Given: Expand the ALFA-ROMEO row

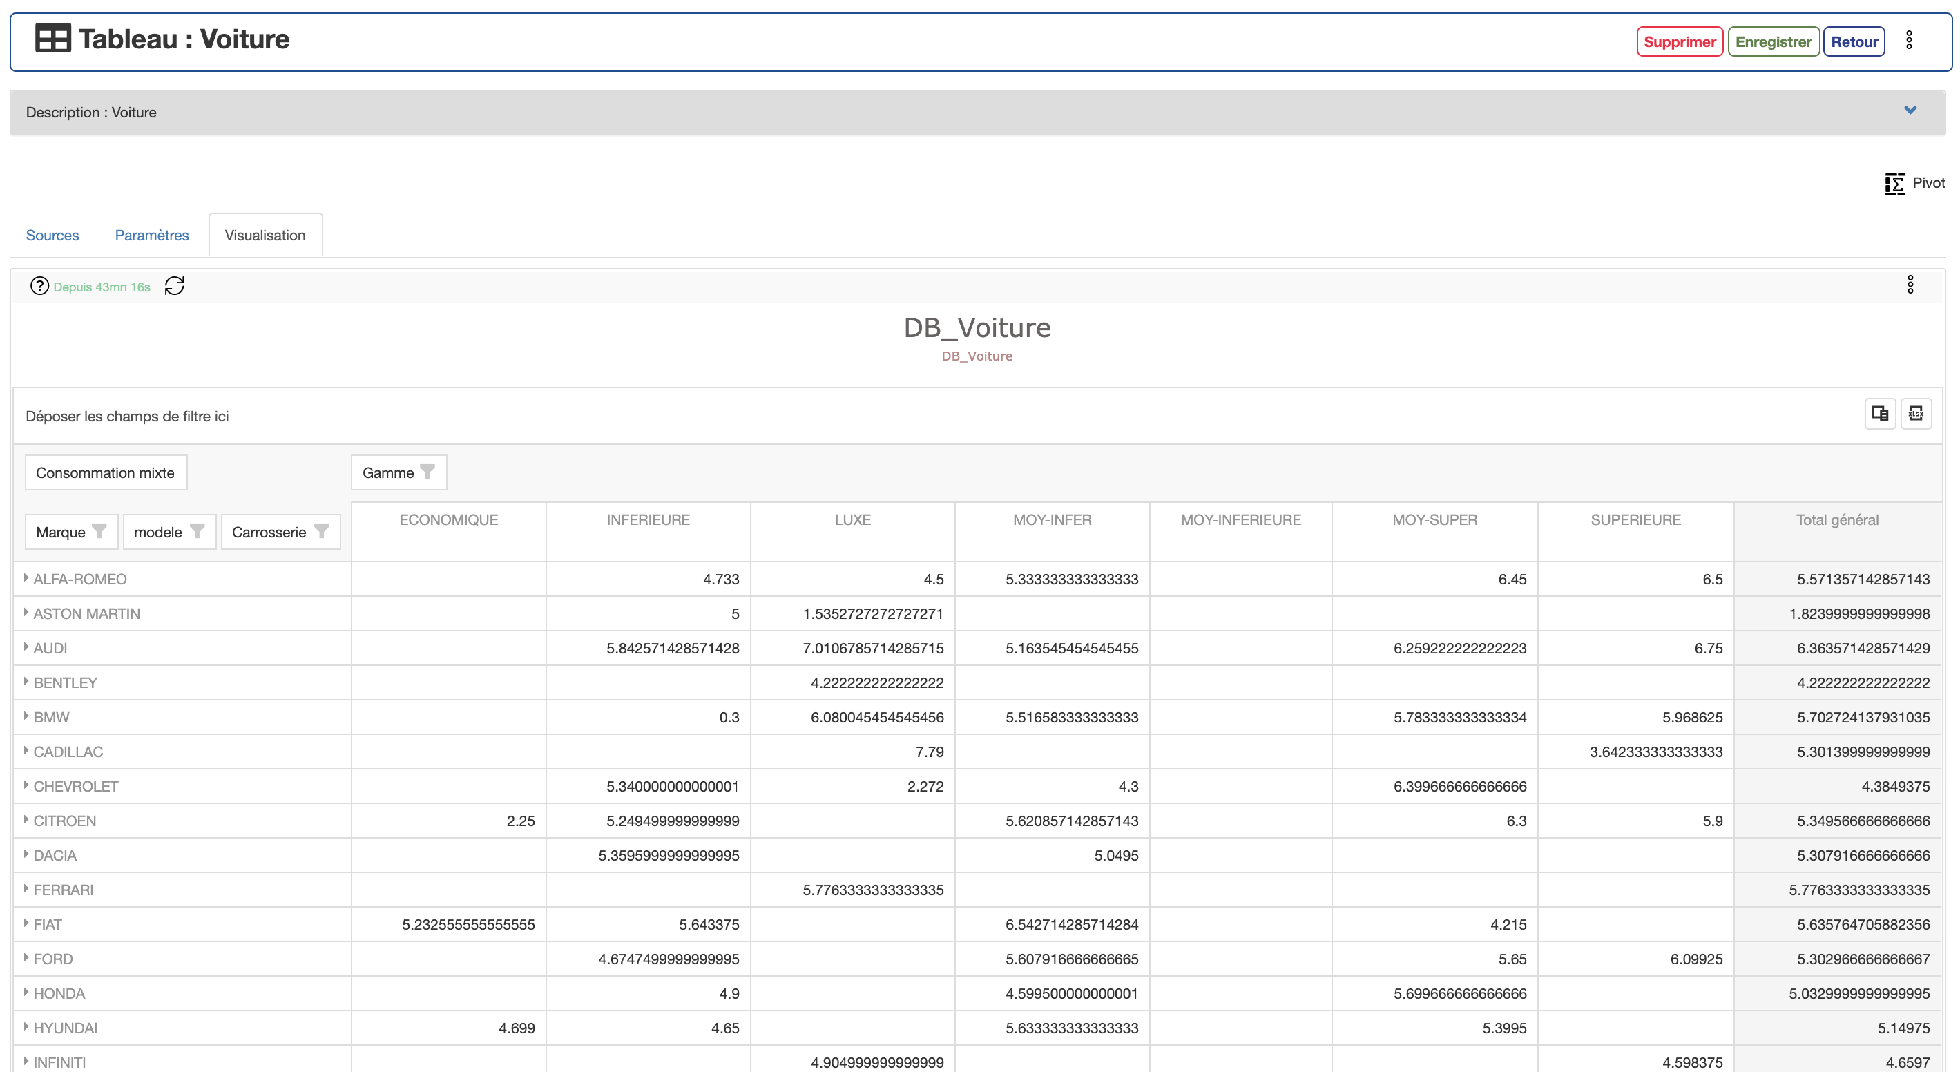Looking at the screenshot, I should pos(27,578).
